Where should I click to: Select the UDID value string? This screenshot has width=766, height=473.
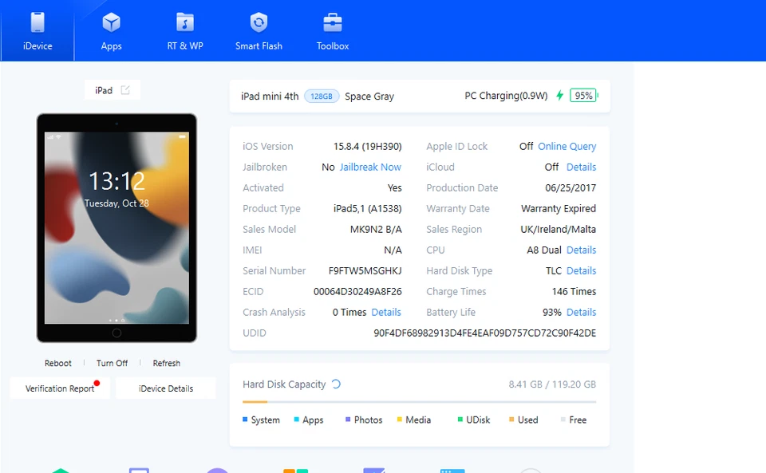(x=484, y=333)
